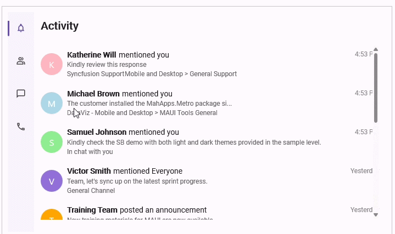Click the scrollbar down arrow

point(376,215)
